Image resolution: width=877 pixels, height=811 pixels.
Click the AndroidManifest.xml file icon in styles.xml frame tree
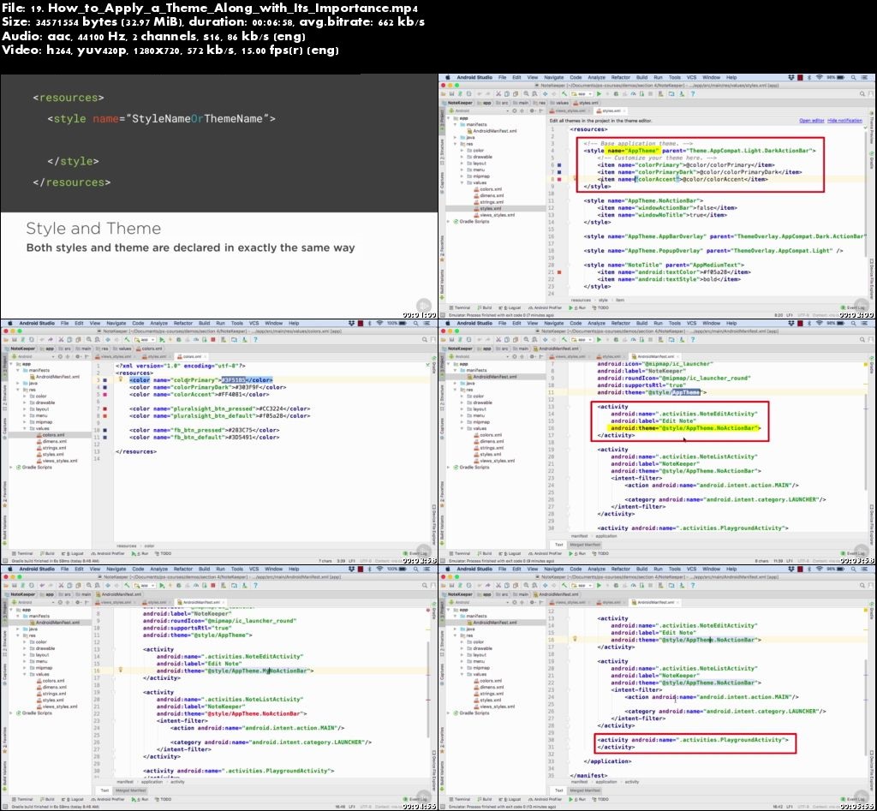pyautogui.click(x=469, y=131)
